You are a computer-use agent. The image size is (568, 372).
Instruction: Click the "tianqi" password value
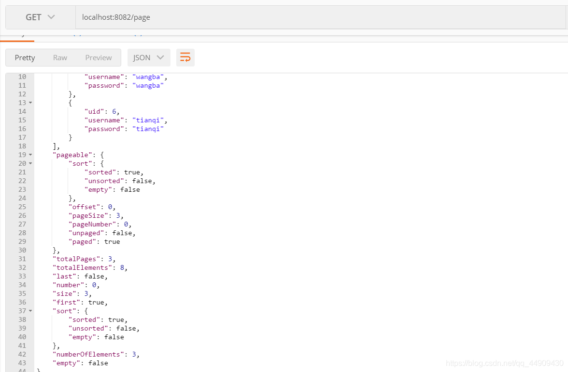(x=148, y=129)
